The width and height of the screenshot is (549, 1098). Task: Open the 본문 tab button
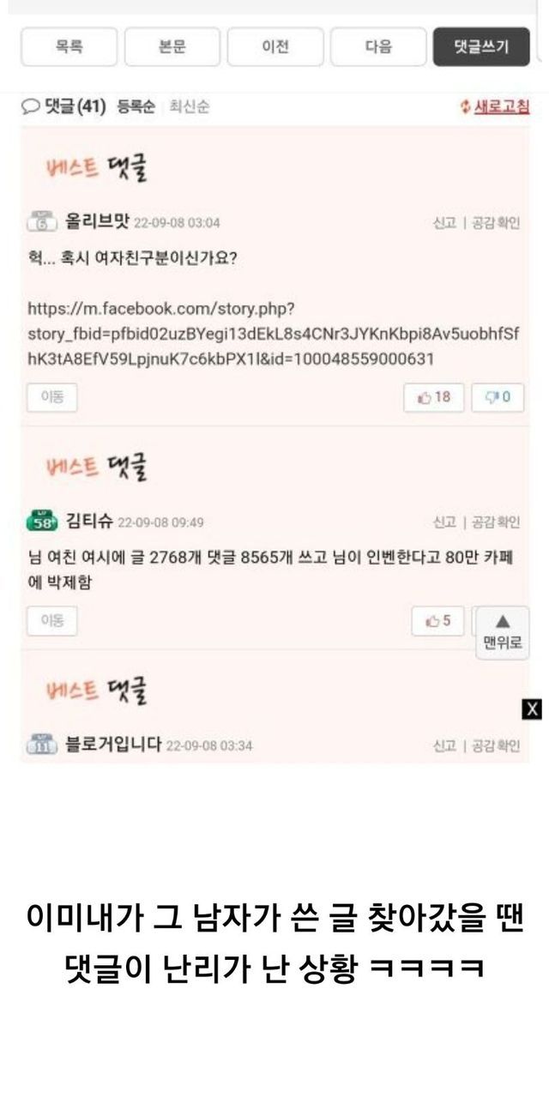(172, 46)
